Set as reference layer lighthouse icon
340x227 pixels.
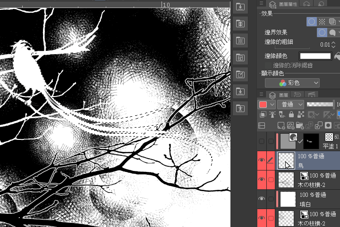[272, 114]
